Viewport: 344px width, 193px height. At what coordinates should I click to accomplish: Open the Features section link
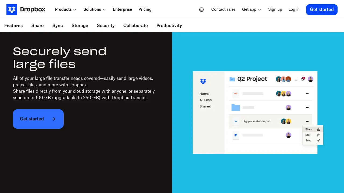point(13,26)
